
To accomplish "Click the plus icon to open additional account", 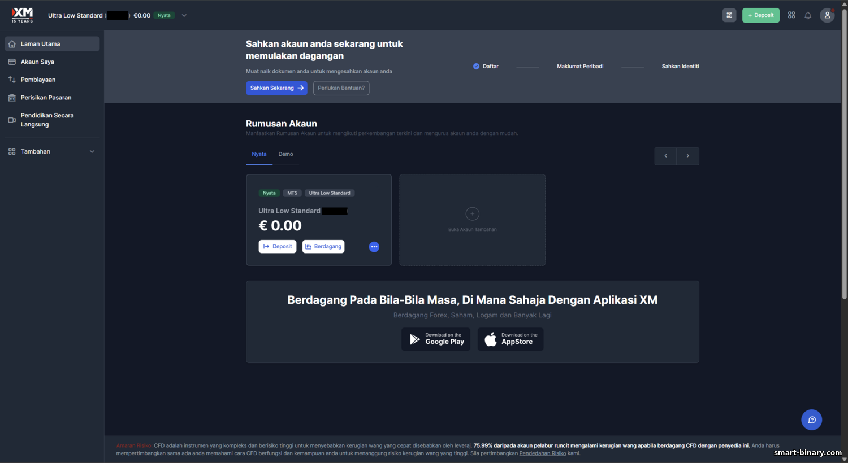I will [x=473, y=213].
